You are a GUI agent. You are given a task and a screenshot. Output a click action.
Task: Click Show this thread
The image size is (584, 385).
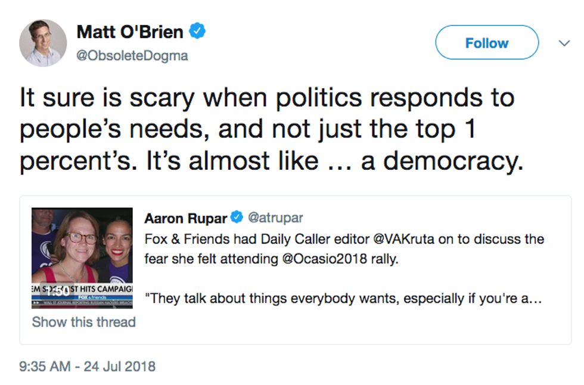[x=83, y=322]
